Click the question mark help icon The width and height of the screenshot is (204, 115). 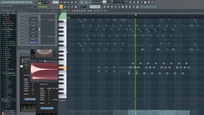142,2
